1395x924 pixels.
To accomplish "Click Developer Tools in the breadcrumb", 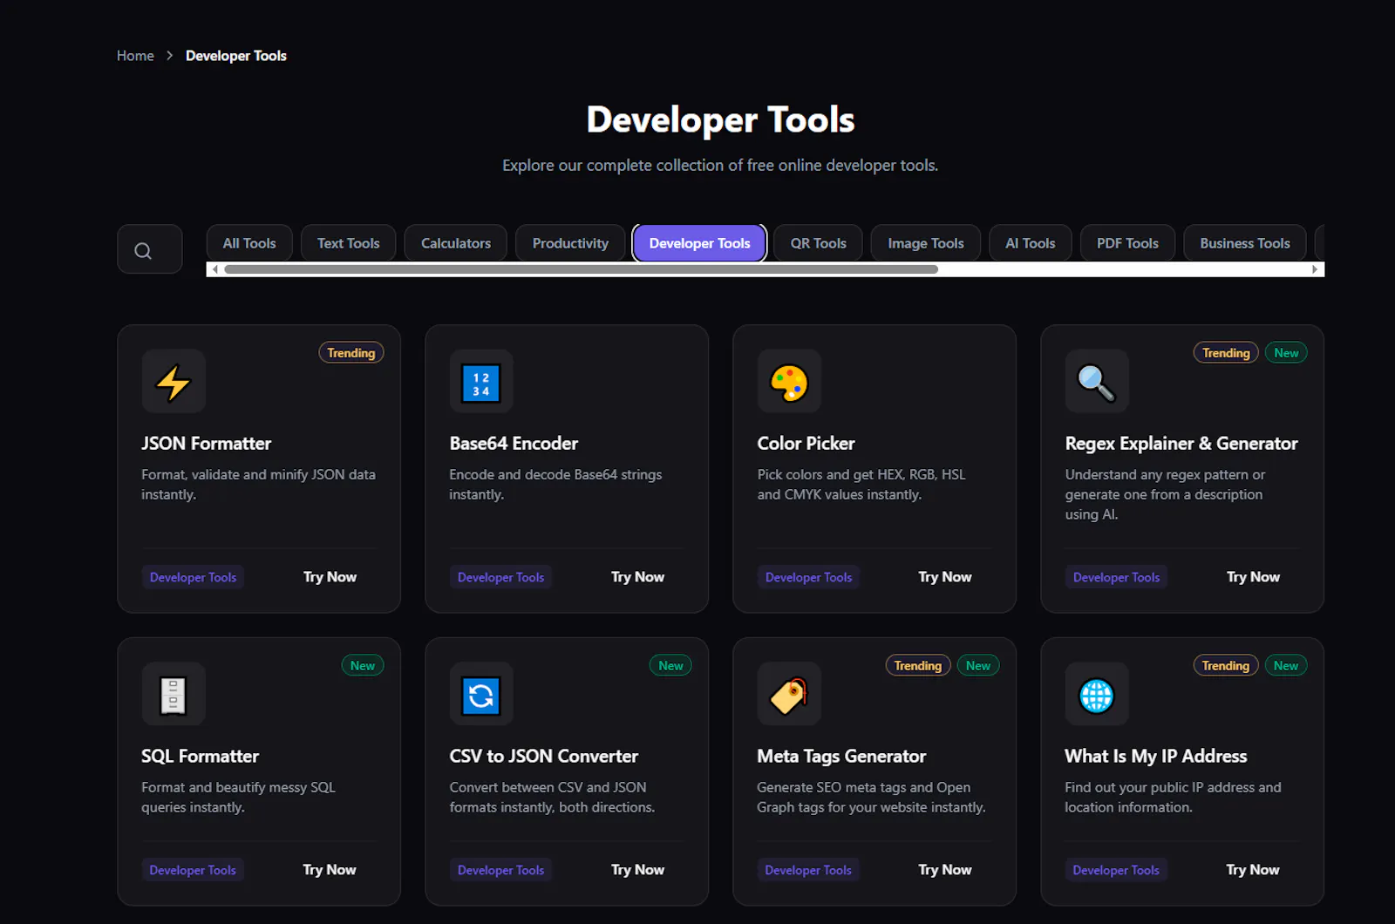I will coord(236,56).
